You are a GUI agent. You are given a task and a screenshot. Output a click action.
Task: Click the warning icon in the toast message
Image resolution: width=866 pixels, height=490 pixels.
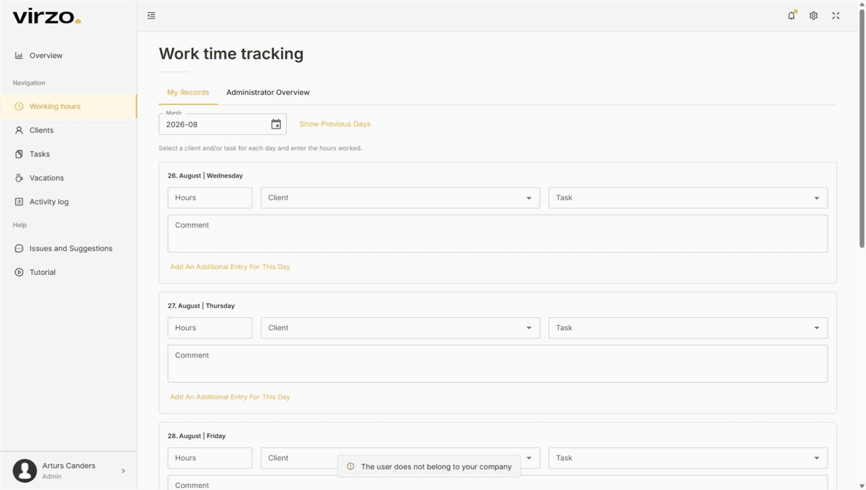pyautogui.click(x=351, y=466)
